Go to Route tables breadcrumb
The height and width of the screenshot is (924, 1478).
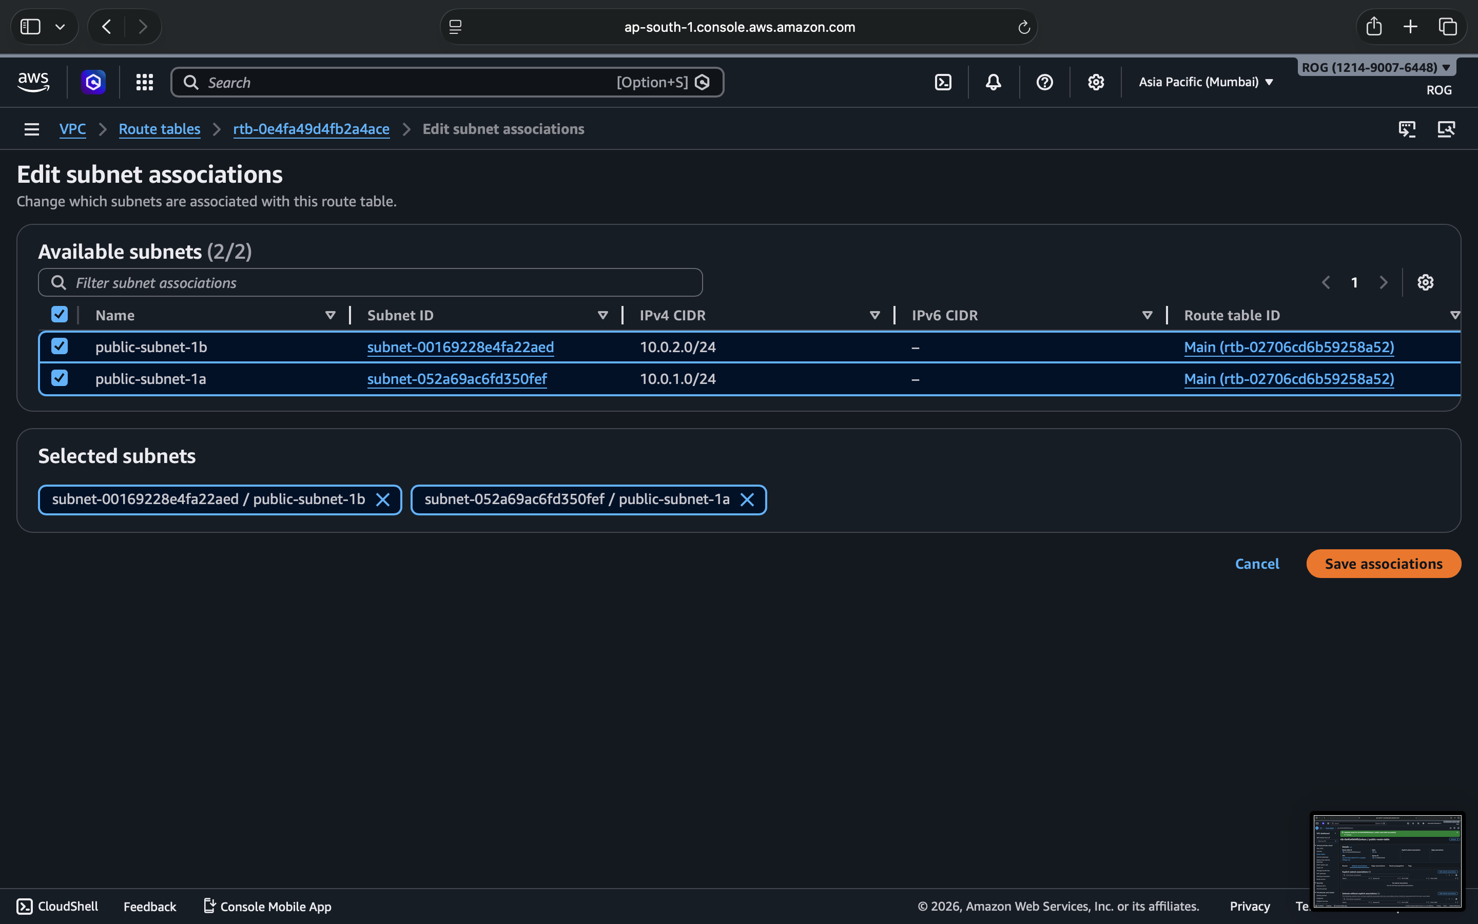pyautogui.click(x=160, y=129)
